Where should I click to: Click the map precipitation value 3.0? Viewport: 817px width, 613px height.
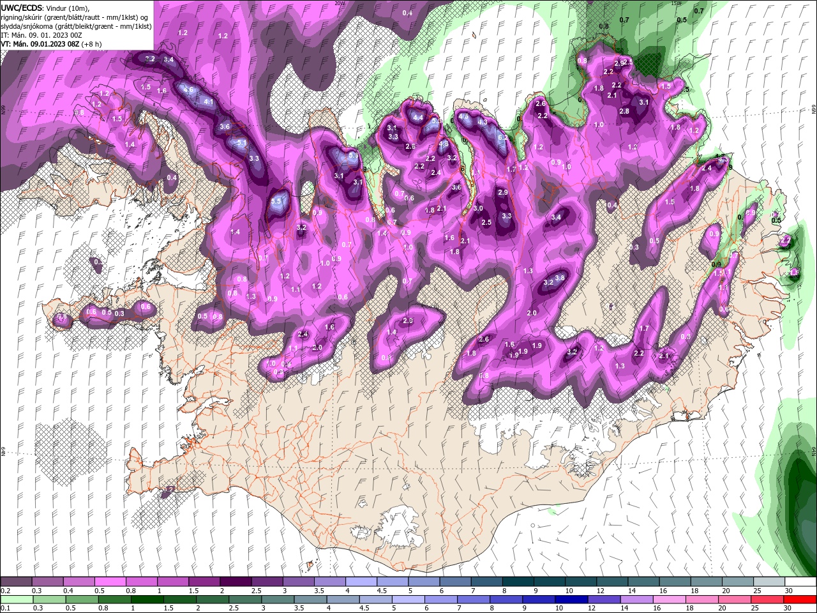pyautogui.click(x=478, y=209)
